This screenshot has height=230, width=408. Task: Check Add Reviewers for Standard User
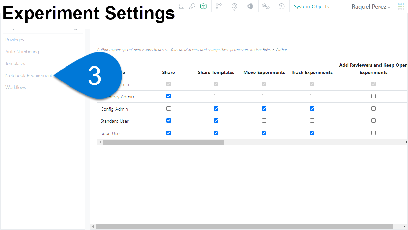[x=373, y=121]
